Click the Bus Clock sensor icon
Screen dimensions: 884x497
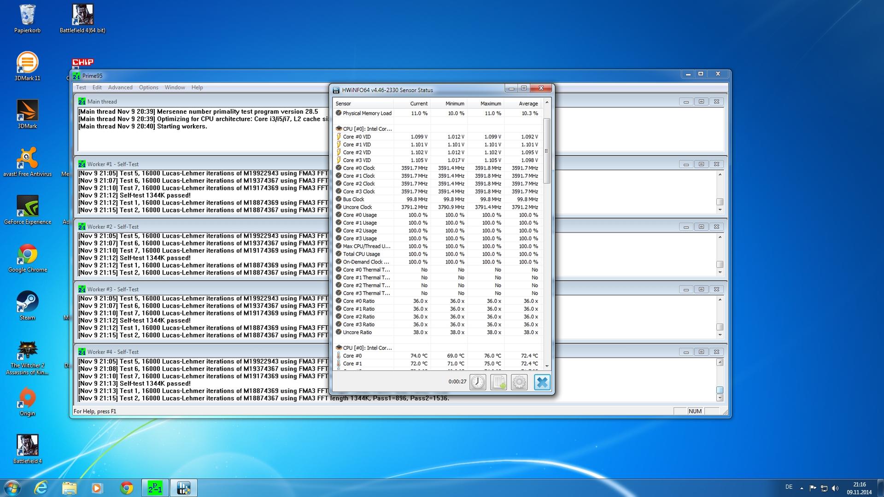tap(339, 199)
